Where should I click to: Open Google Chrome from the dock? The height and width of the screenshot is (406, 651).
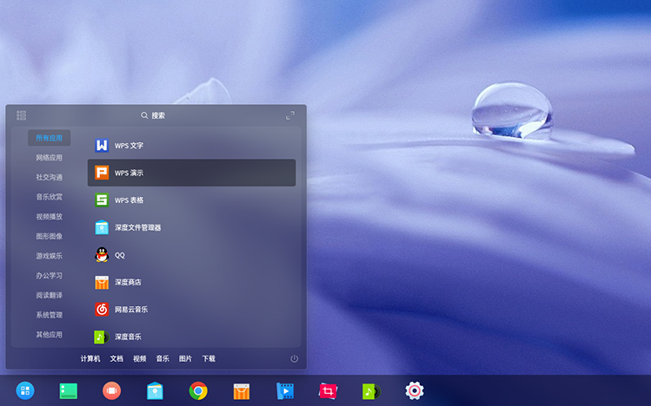pyautogui.click(x=198, y=391)
